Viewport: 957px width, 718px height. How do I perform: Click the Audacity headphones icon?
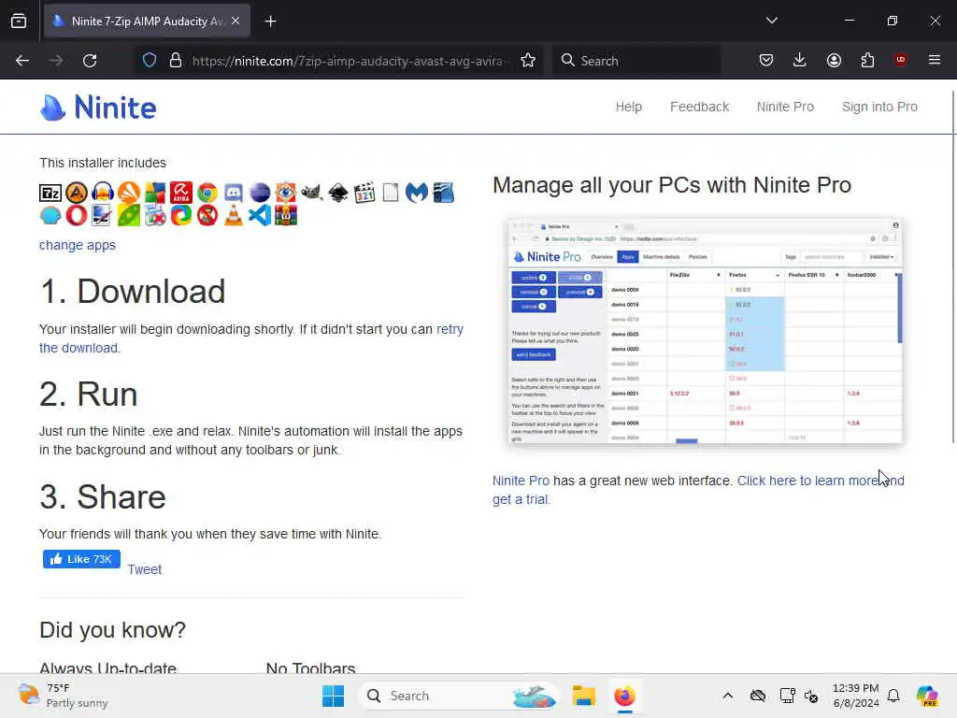click(103, 193)
